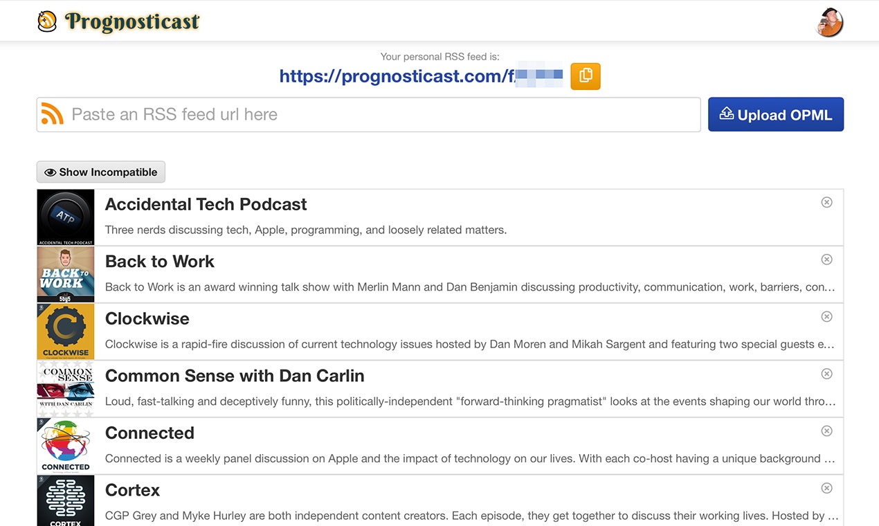The image size is (879, 526).
Task: Click 'Three nerds discussing tech' description
Action: tap(306, 230)
